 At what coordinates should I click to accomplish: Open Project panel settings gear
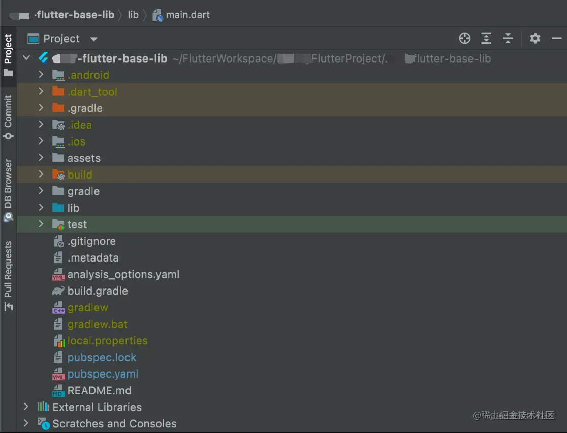click(x=535, y=38)
